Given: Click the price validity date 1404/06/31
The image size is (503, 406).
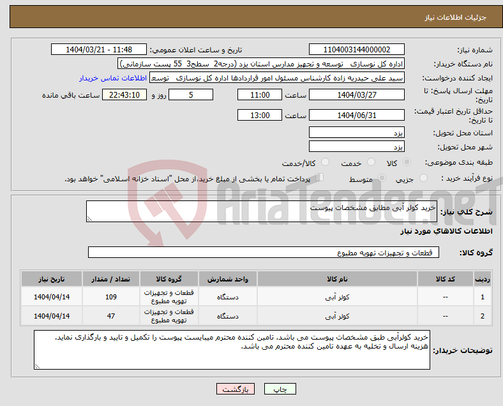Looking at the screenshot, I should click(356, 115).
